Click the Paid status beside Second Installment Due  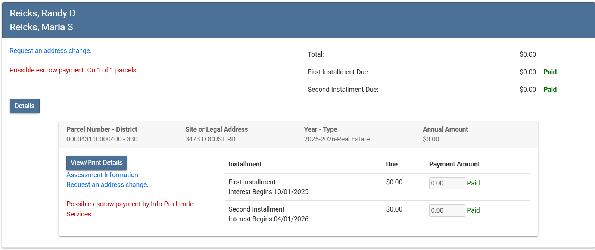[550, 90]
